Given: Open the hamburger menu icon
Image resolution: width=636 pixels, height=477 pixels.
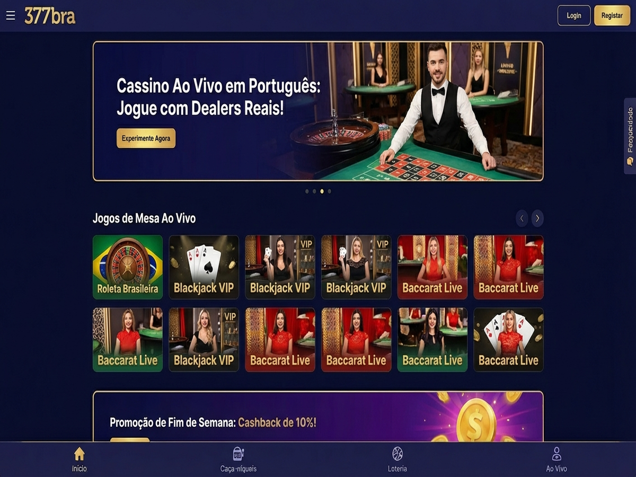Looking at the screenshot, I should pyautogui.click(x=11, y=15).
